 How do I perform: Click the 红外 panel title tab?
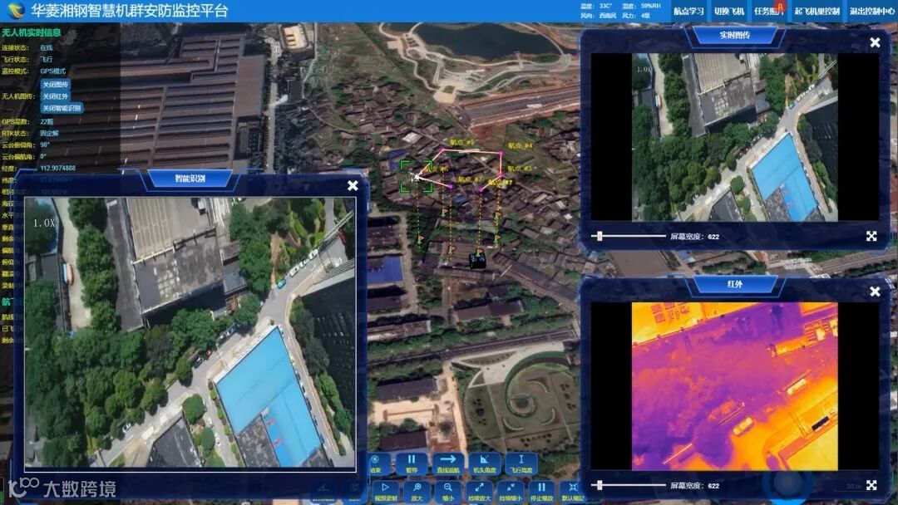point(735,284)
